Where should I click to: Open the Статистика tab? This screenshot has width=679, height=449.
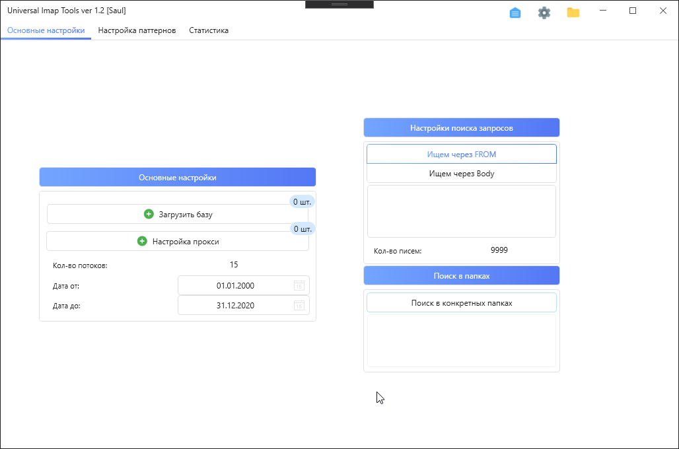coord(209,30)
